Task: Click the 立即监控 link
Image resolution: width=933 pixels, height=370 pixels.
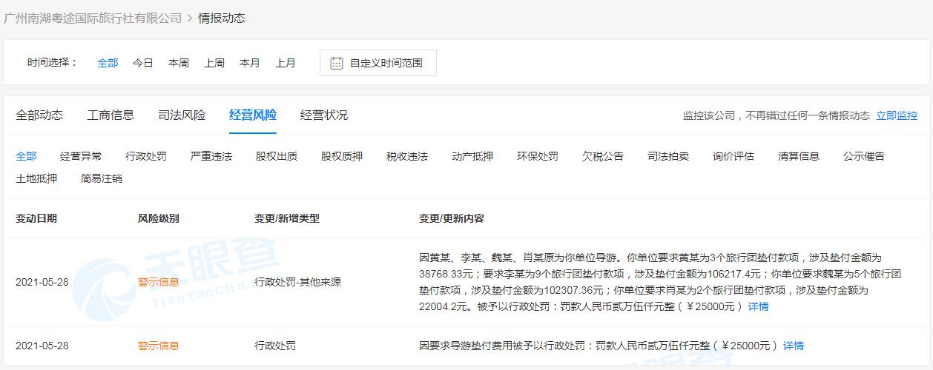Action: coord(897,115)
